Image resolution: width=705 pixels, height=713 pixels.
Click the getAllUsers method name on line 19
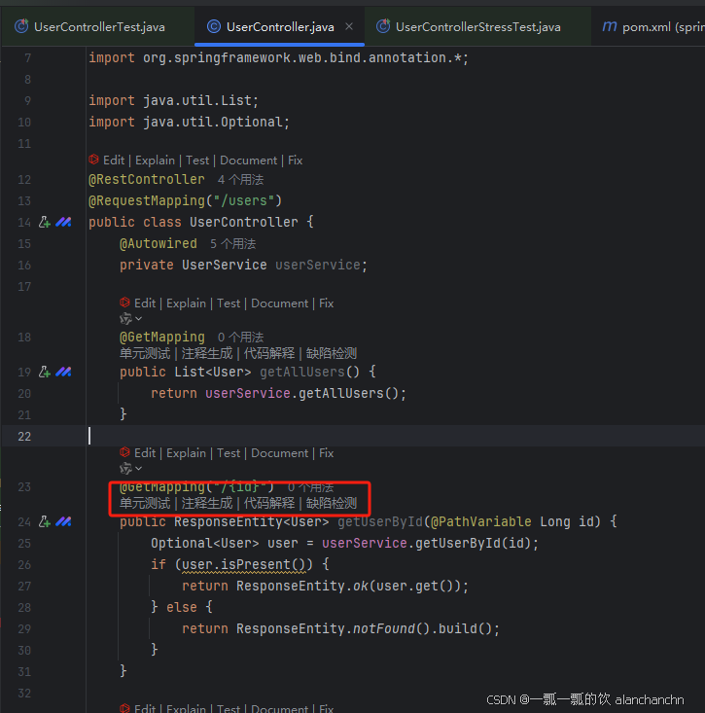click(302, 373)
